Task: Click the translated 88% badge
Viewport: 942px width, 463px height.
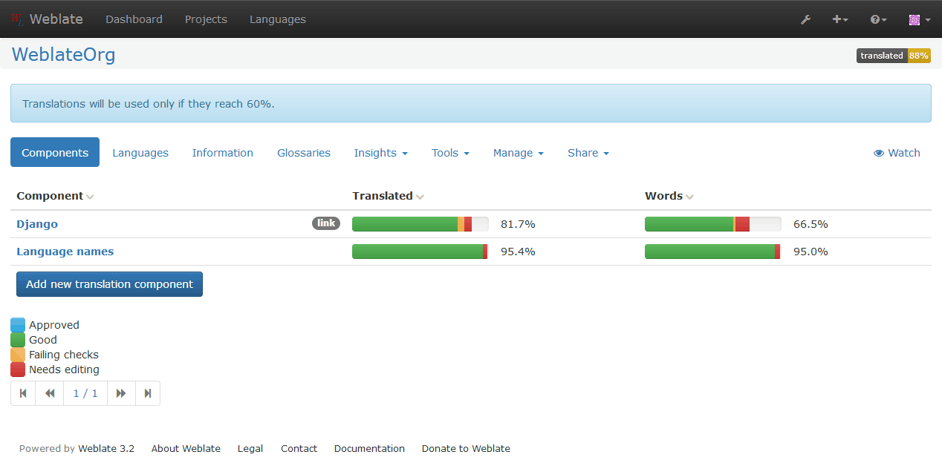Action: [x=893, y=56]
